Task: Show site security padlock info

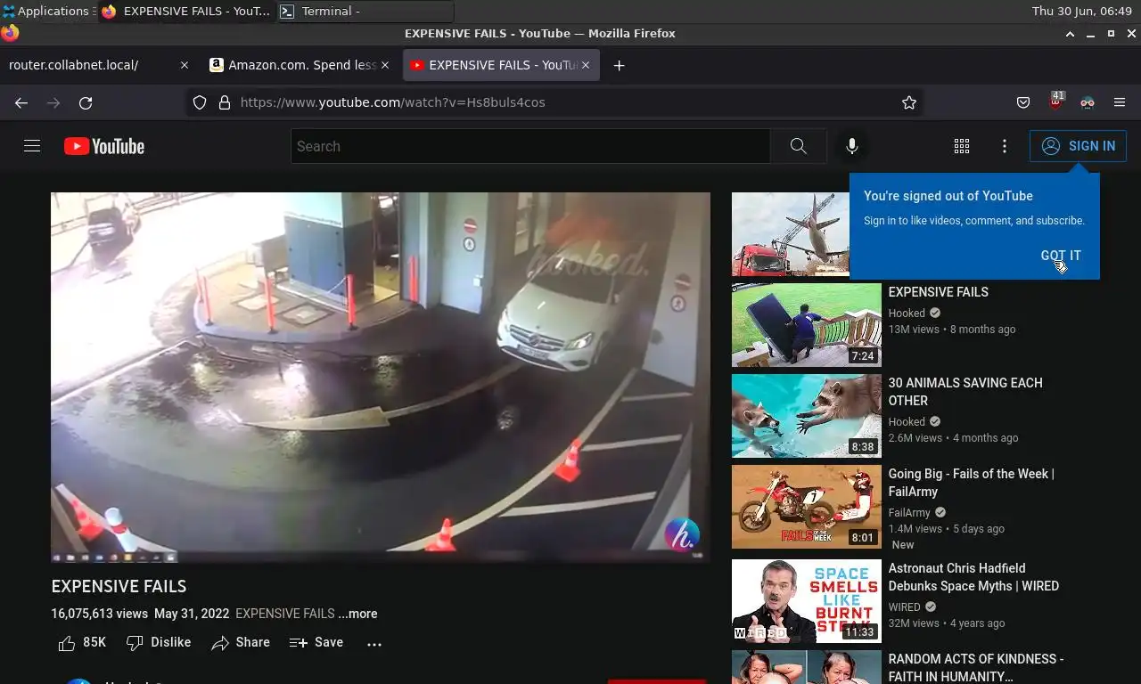Action: pyautogui.click(x=225, y=102)
